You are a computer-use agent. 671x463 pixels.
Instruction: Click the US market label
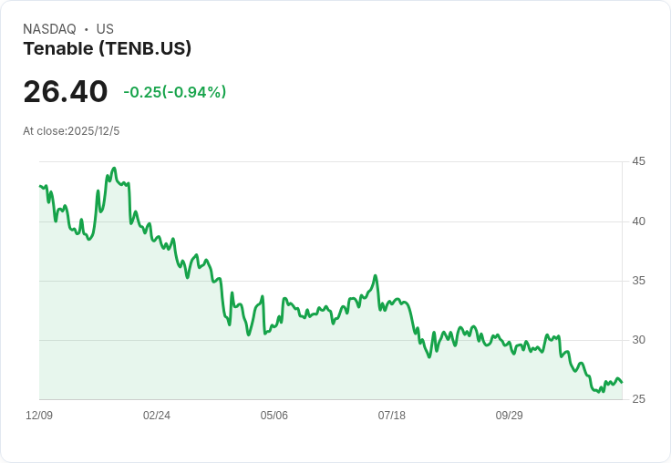coord(105,29)
